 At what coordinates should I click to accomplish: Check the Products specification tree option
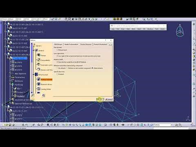[x=57, y=74]
